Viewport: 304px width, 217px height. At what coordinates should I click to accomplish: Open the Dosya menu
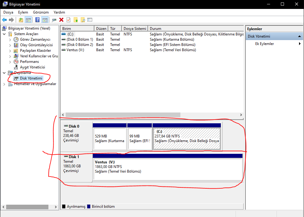pyautogui.click(x=8, y=12)
